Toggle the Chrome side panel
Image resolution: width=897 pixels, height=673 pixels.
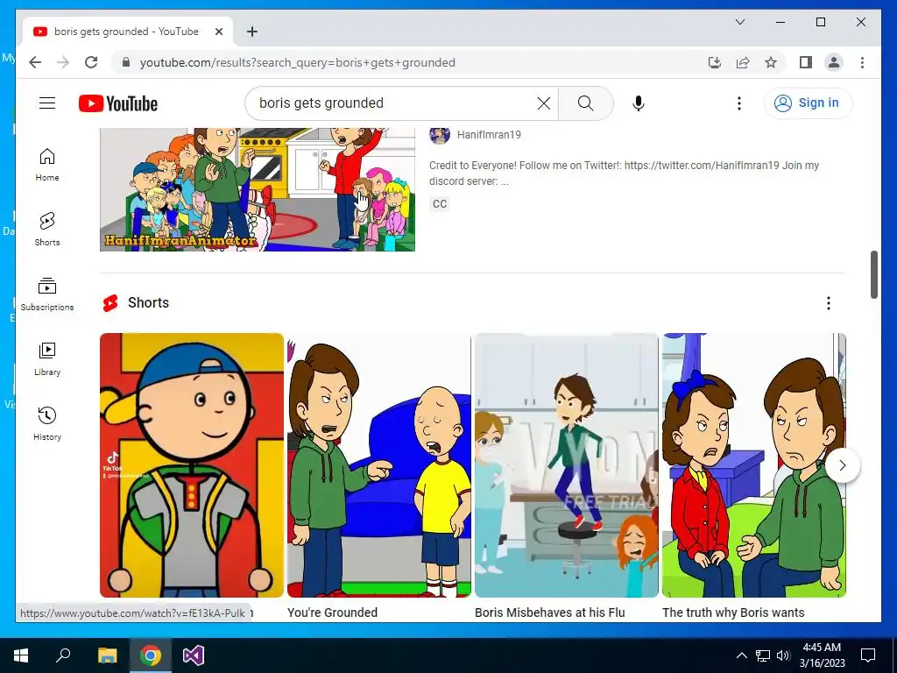point(806,62)
